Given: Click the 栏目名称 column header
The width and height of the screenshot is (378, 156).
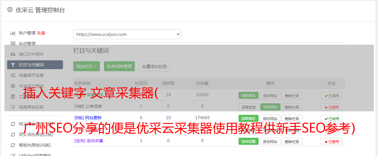Looking at the screenshot, I should click(83, 83).
